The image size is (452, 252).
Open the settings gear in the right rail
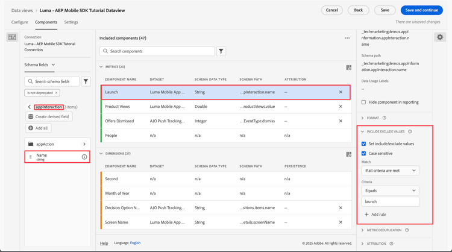[x=440, y=37]
